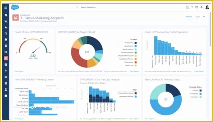
Task: Open Contacts card icon in sidebar
Action: (6, 52)
